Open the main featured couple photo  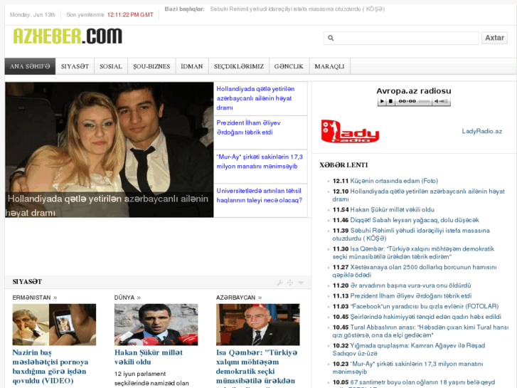click(x=109, y=150)
